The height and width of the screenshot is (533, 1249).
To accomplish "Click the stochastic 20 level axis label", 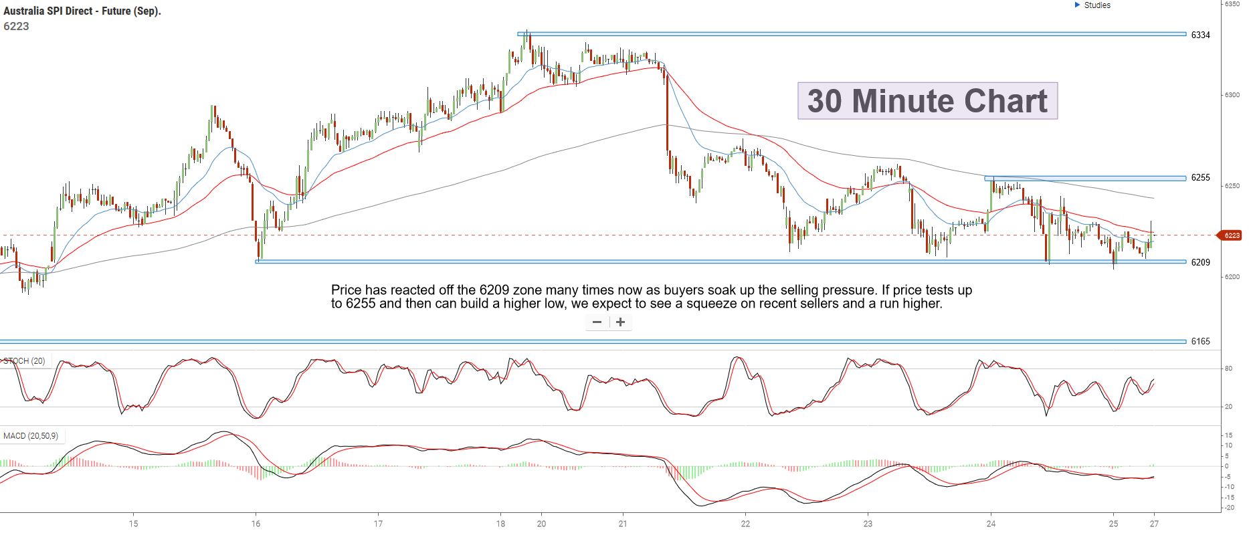I will point(1228,407).
